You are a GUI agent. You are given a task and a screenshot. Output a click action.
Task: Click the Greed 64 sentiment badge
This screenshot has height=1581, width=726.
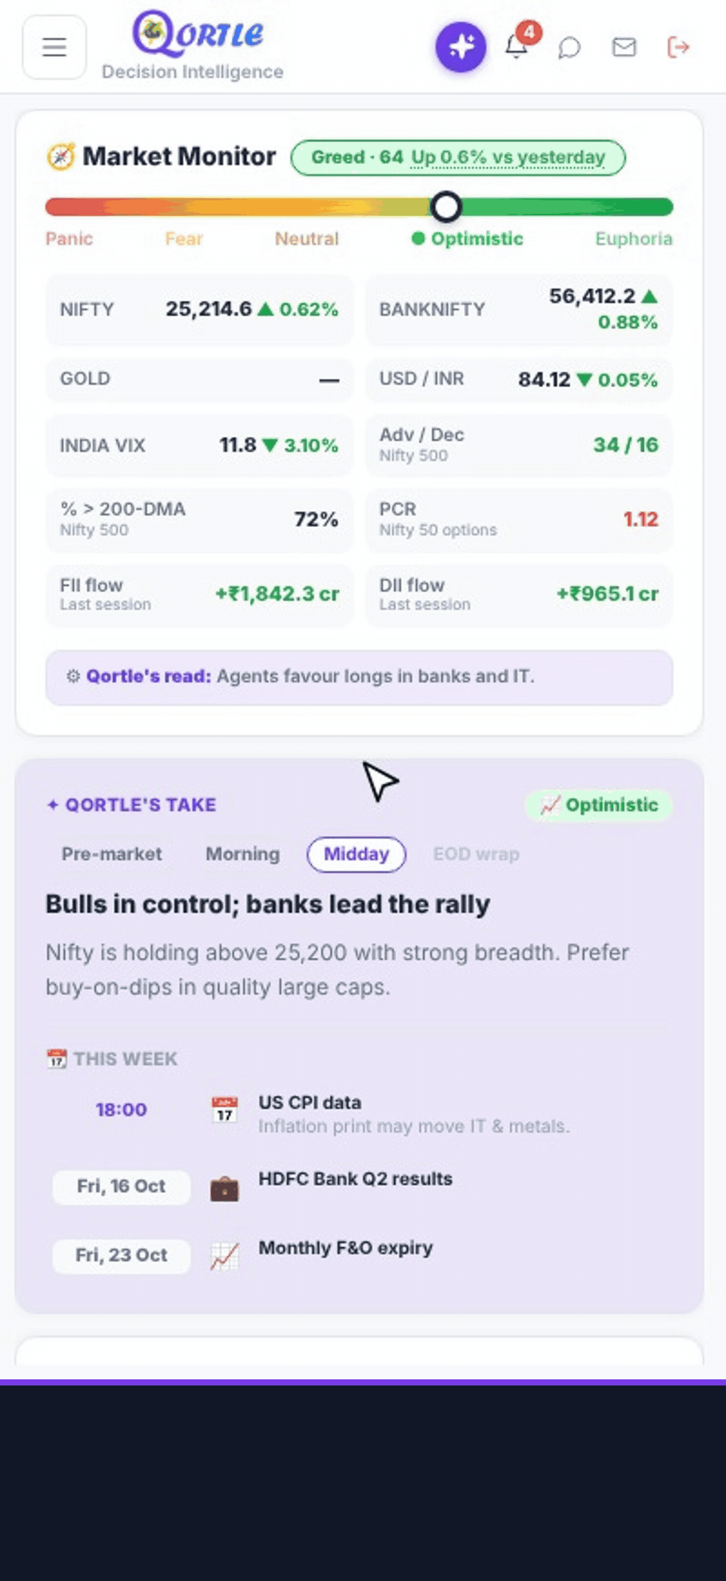click(458, 157)
